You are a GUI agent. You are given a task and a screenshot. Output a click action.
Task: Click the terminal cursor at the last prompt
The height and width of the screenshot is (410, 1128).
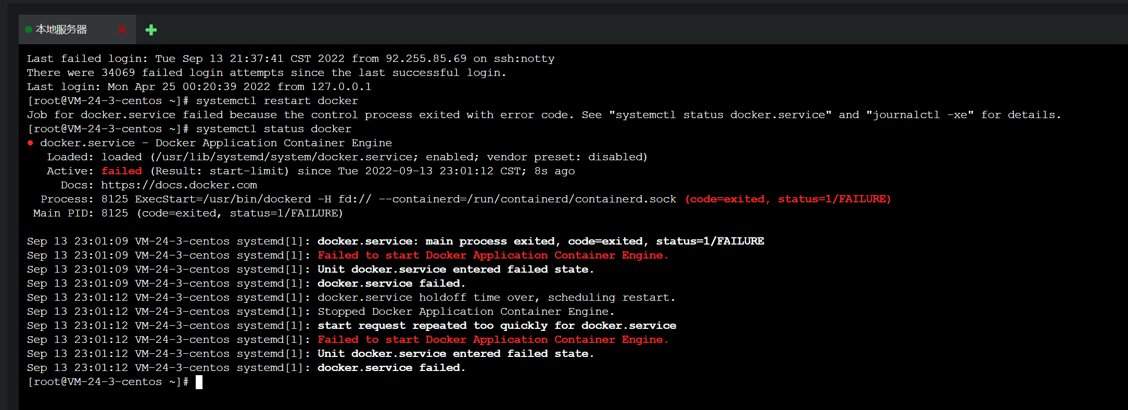[199, 382]
